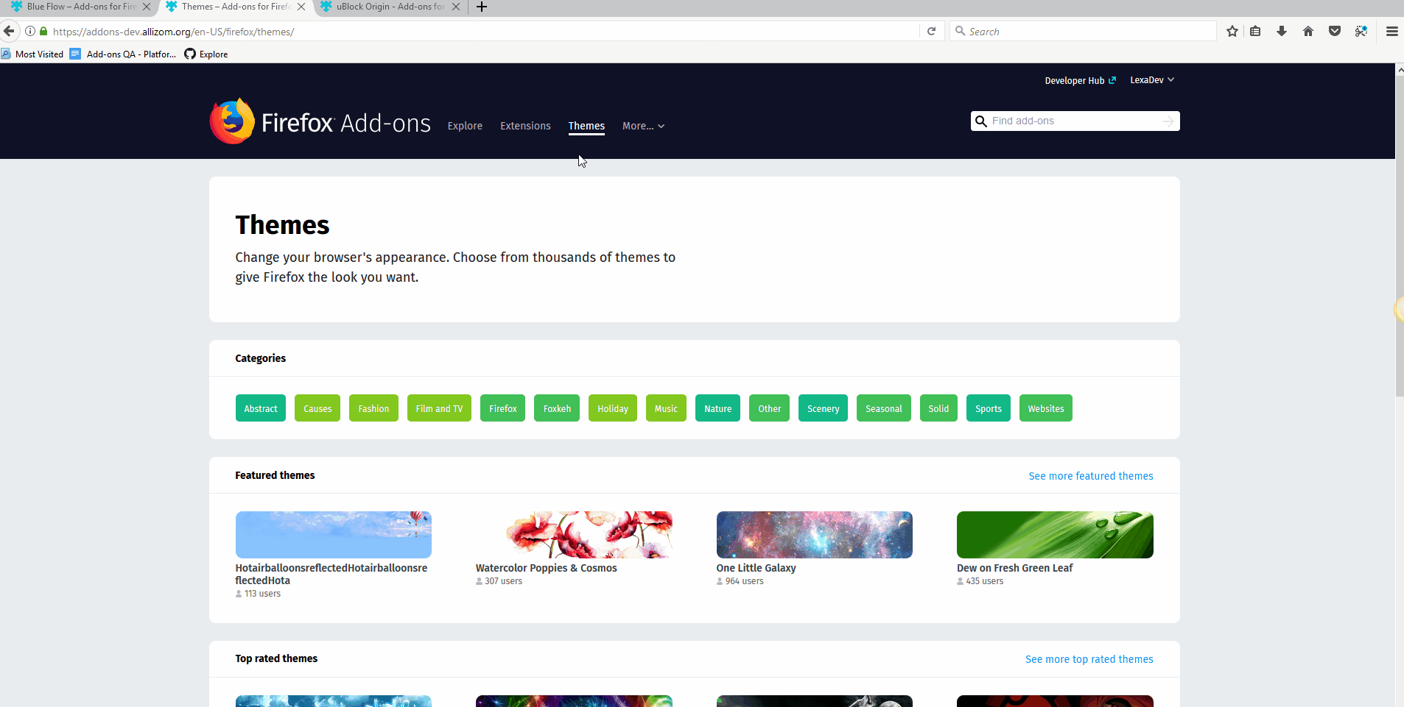Click See more top rated themes

click(x=1089, y=659)
